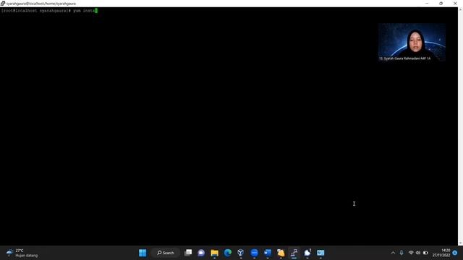463x260 pixels.
Task: Open VirtualBox from the taskbar
Action: (x=241, y=253)
